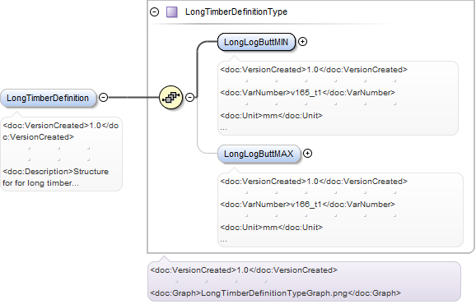The height and width of the screenshot is (304, 476).
Task: Collapse the sequence compositor children
Action: [x=189, y=98]
